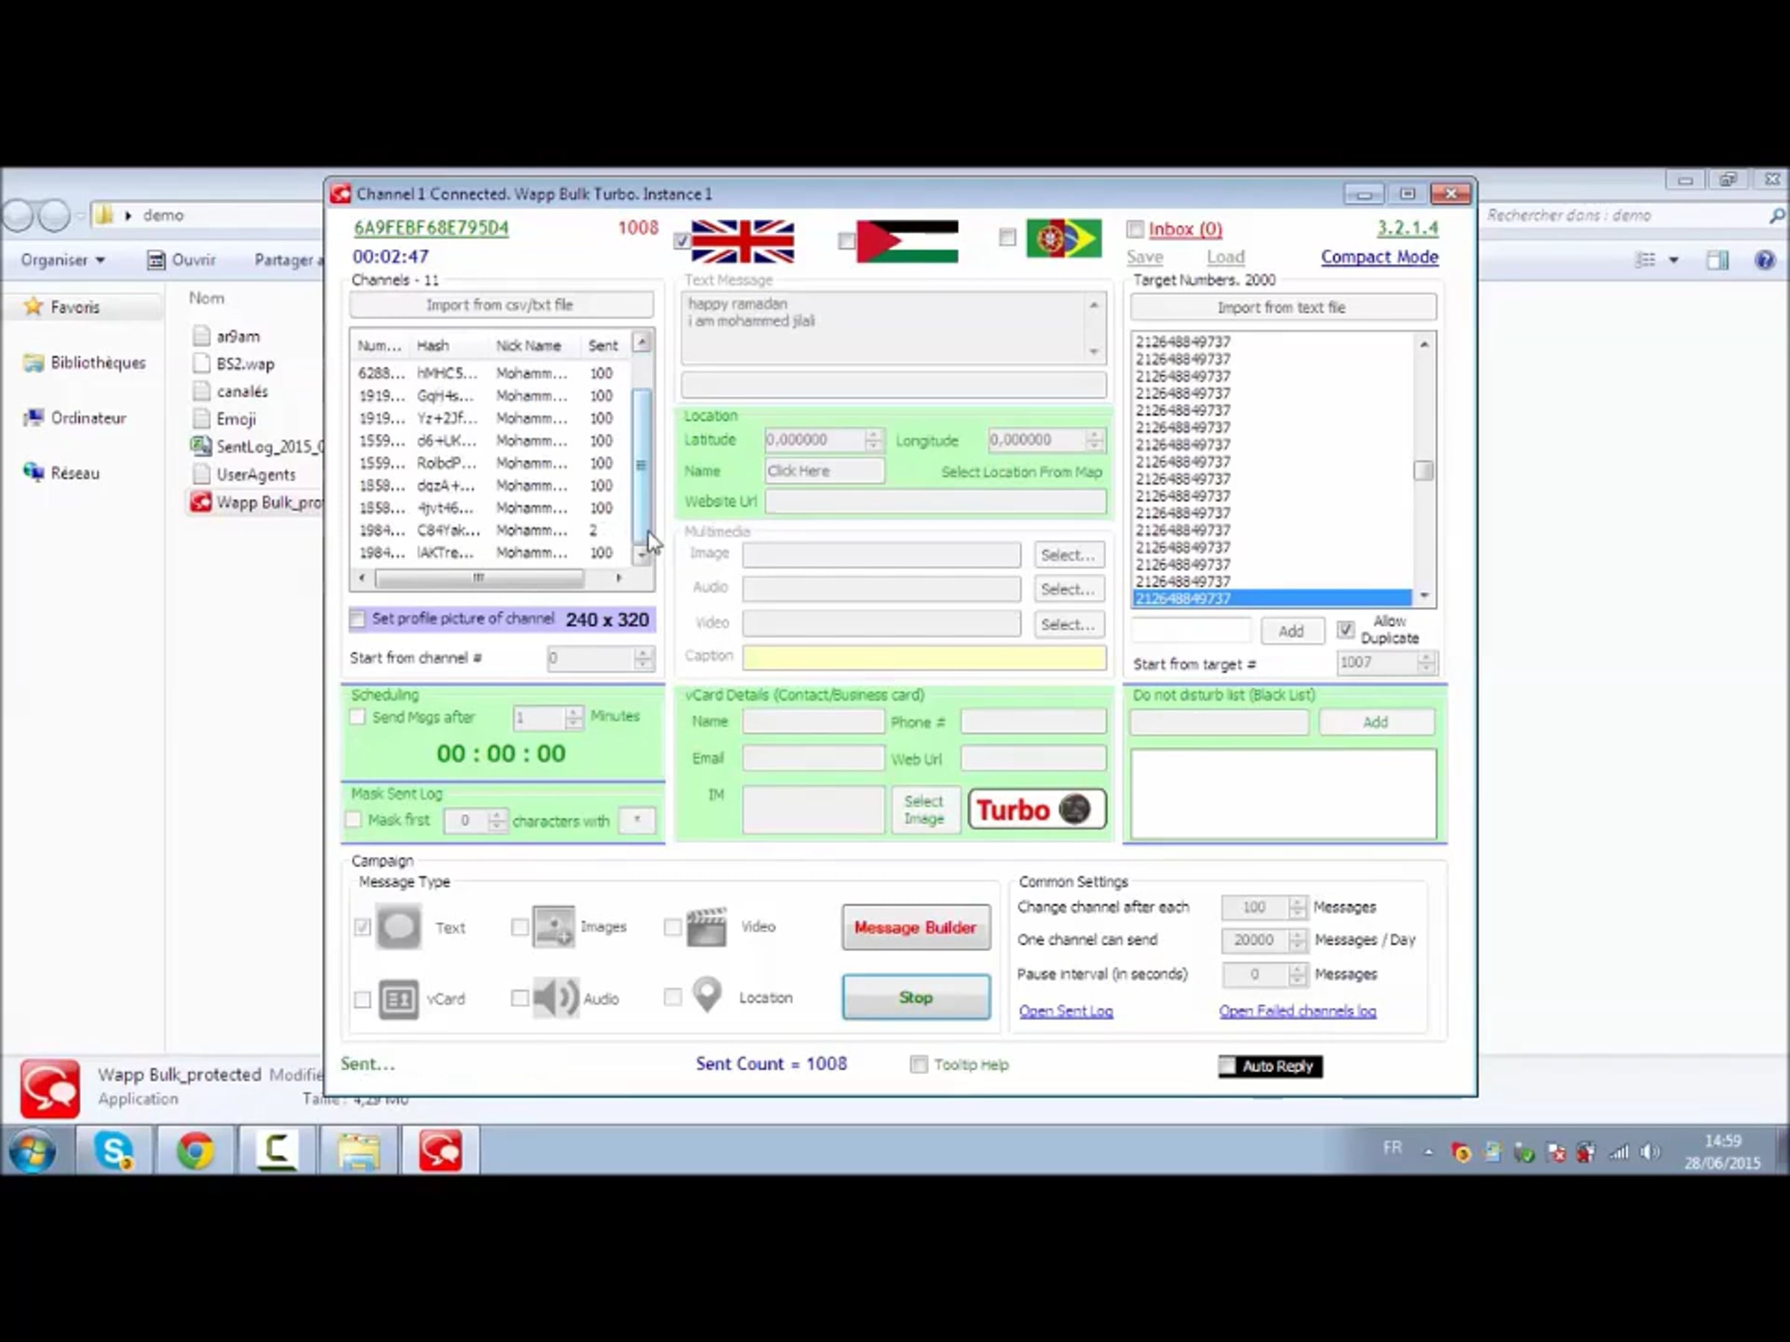Adjust One channel can send spinner
This screenshot has width=1790, height=1342.
[1297, 940]
